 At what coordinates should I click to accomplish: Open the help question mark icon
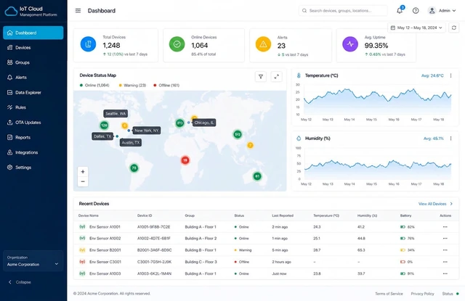pos(416,11)
